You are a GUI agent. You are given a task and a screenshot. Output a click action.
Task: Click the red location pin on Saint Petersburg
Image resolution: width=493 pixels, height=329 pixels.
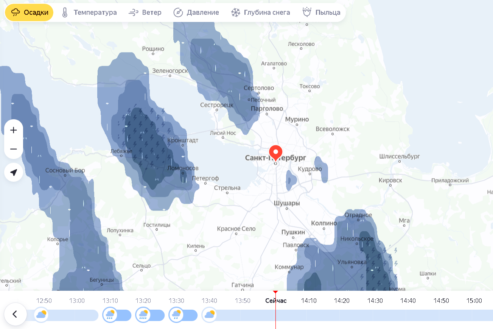coord(275,152)
